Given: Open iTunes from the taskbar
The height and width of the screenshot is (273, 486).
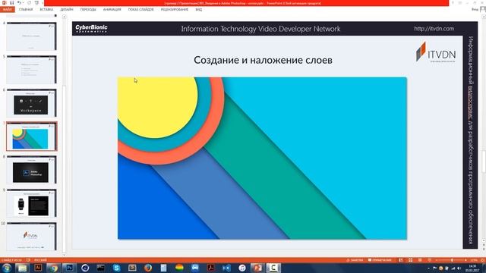Looking at the screenshot, I should (x=242, y=268).
